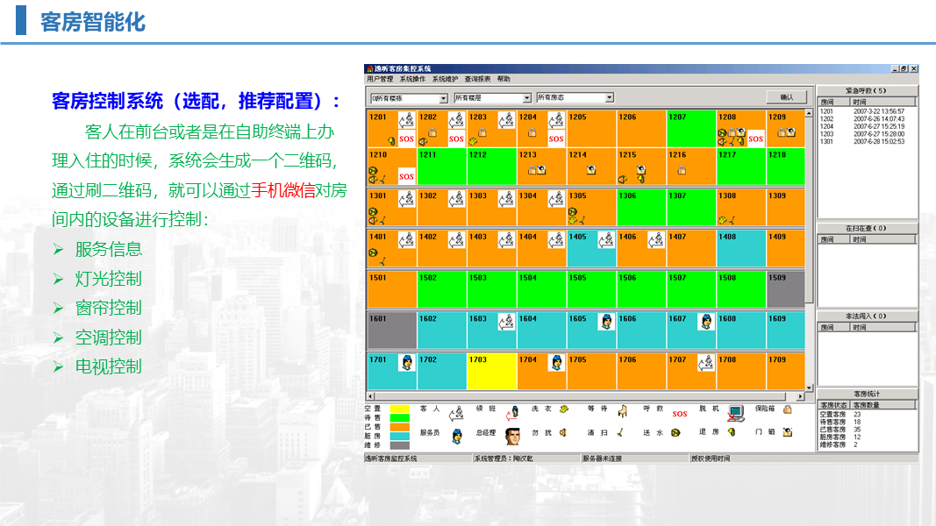Click the 等待 chair legend icon
The image size is (936, 526).
pos(623,410)
